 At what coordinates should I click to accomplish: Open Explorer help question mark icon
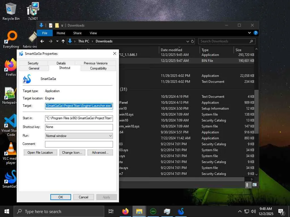click(x=256, y=33)
